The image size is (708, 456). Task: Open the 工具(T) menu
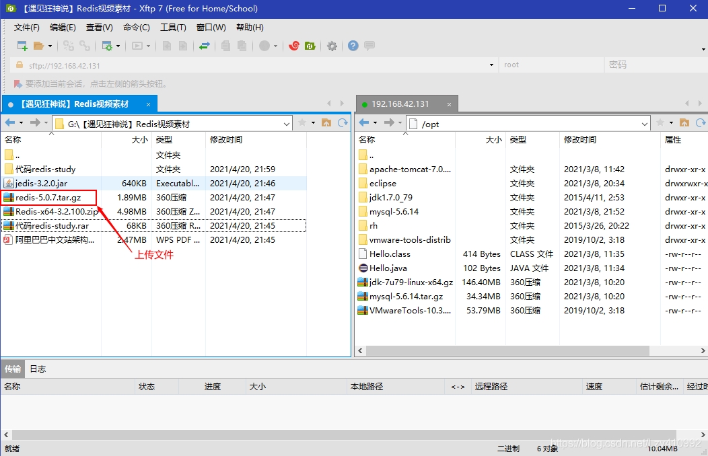(174, 28)
